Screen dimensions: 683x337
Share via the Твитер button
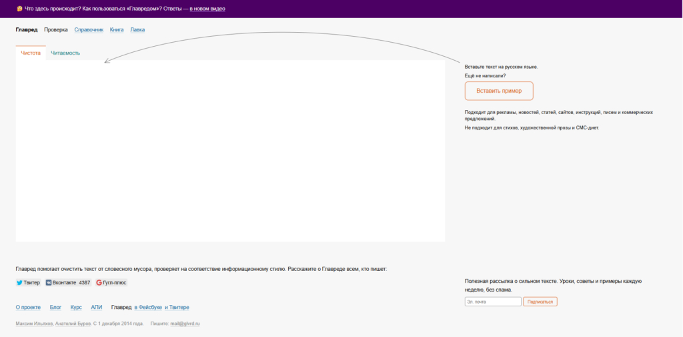point(28,282)
